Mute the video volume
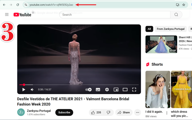The width and height of the screenshot is (192, 120). (x=32, y=90)
